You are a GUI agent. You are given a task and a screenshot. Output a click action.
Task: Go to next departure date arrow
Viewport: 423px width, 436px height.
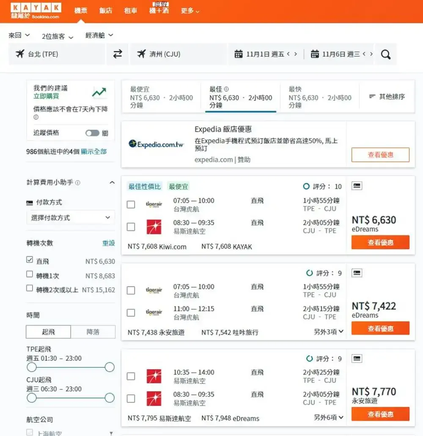(x=296, y=54)
